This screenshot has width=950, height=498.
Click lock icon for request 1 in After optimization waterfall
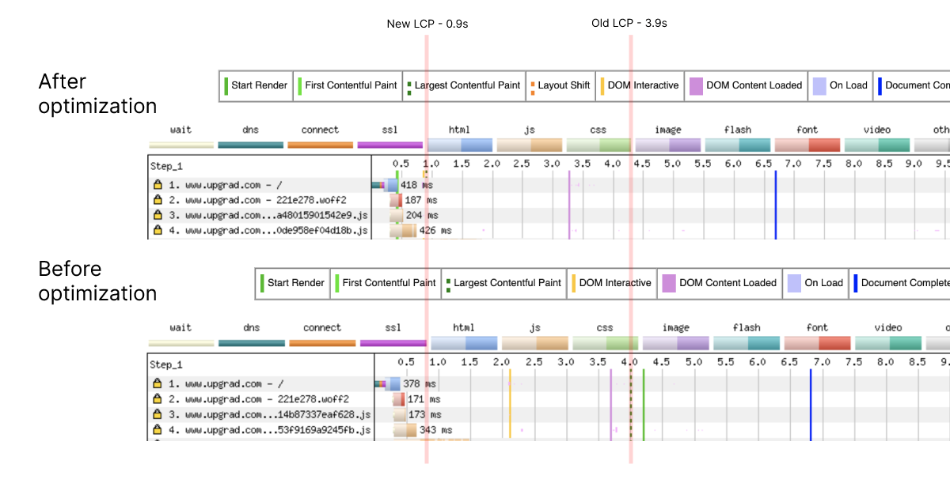coord(158,184)
